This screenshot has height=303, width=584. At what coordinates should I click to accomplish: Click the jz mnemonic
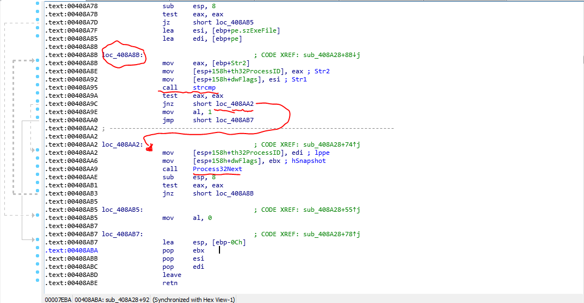(166, 22)
